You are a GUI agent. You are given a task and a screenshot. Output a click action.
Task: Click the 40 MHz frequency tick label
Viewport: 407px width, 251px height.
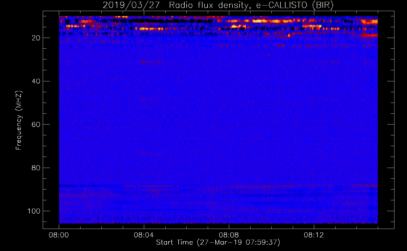click(x=36, y=81)
